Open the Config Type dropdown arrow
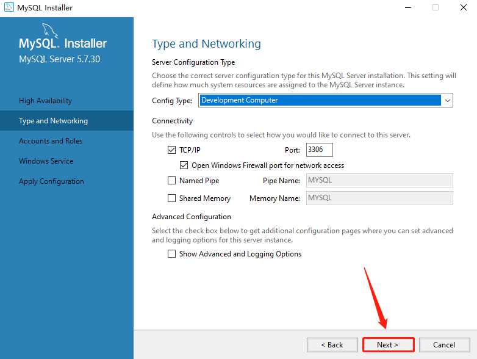Screen dimensions: 477x359 (x=448, y=101)
